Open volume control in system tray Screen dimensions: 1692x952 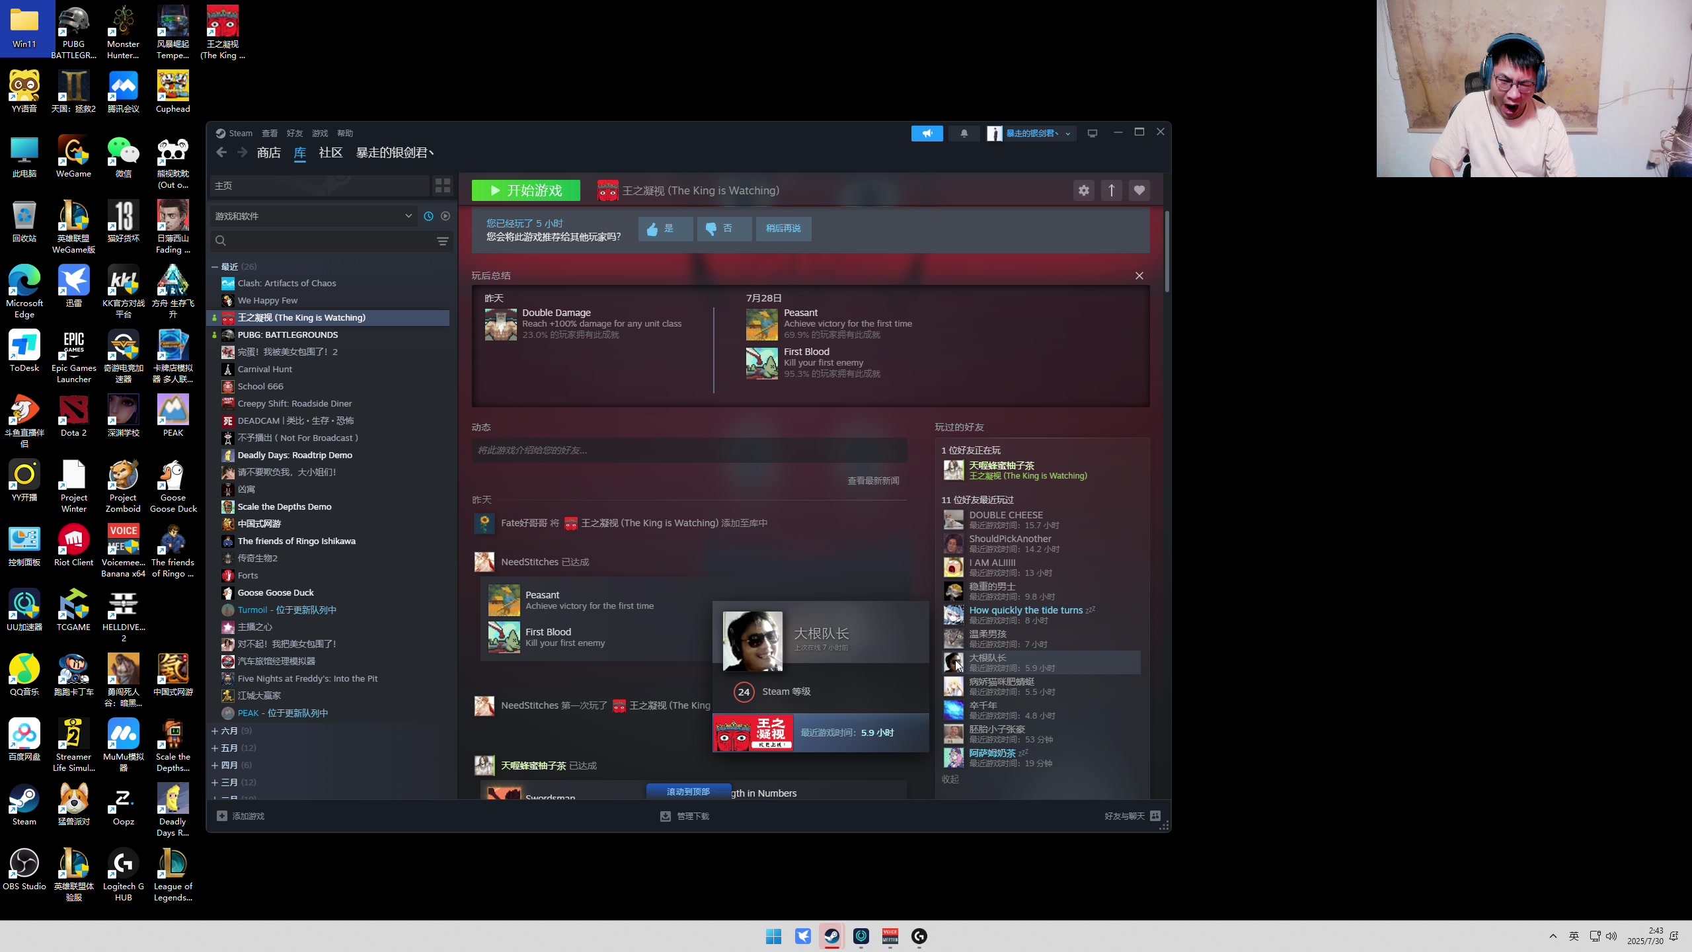tap(1611, 936)
